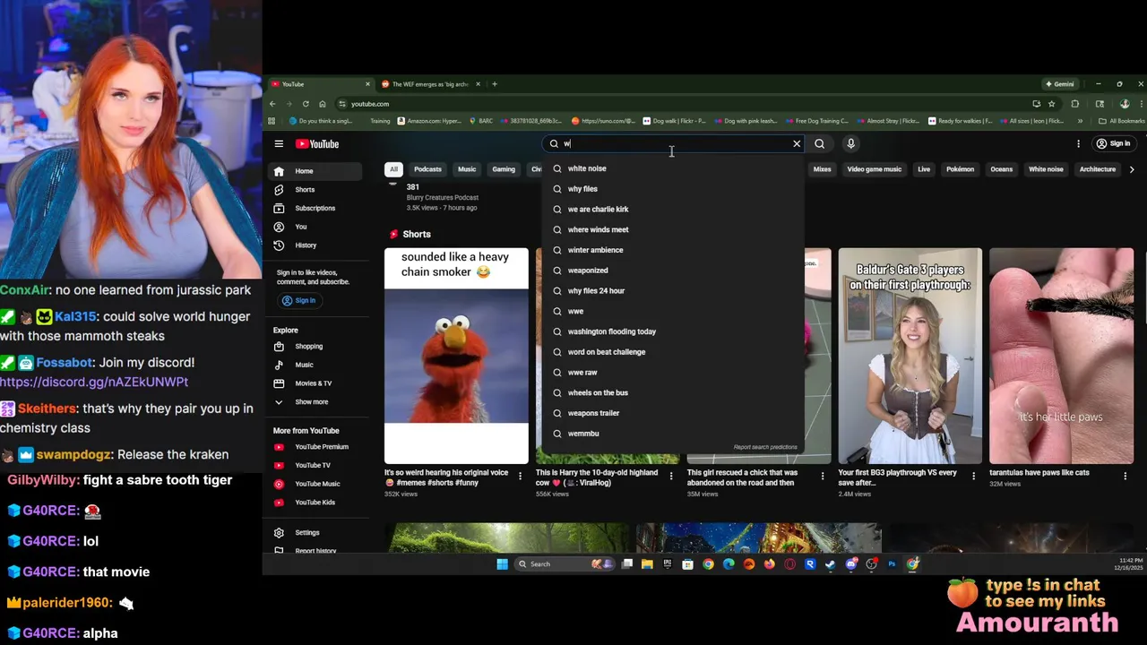Image resolution: width=1147 pixels, height=645 pixels.
Task: Open YouTube TV link
Action: pyautogui.click(x=314, y=465)
